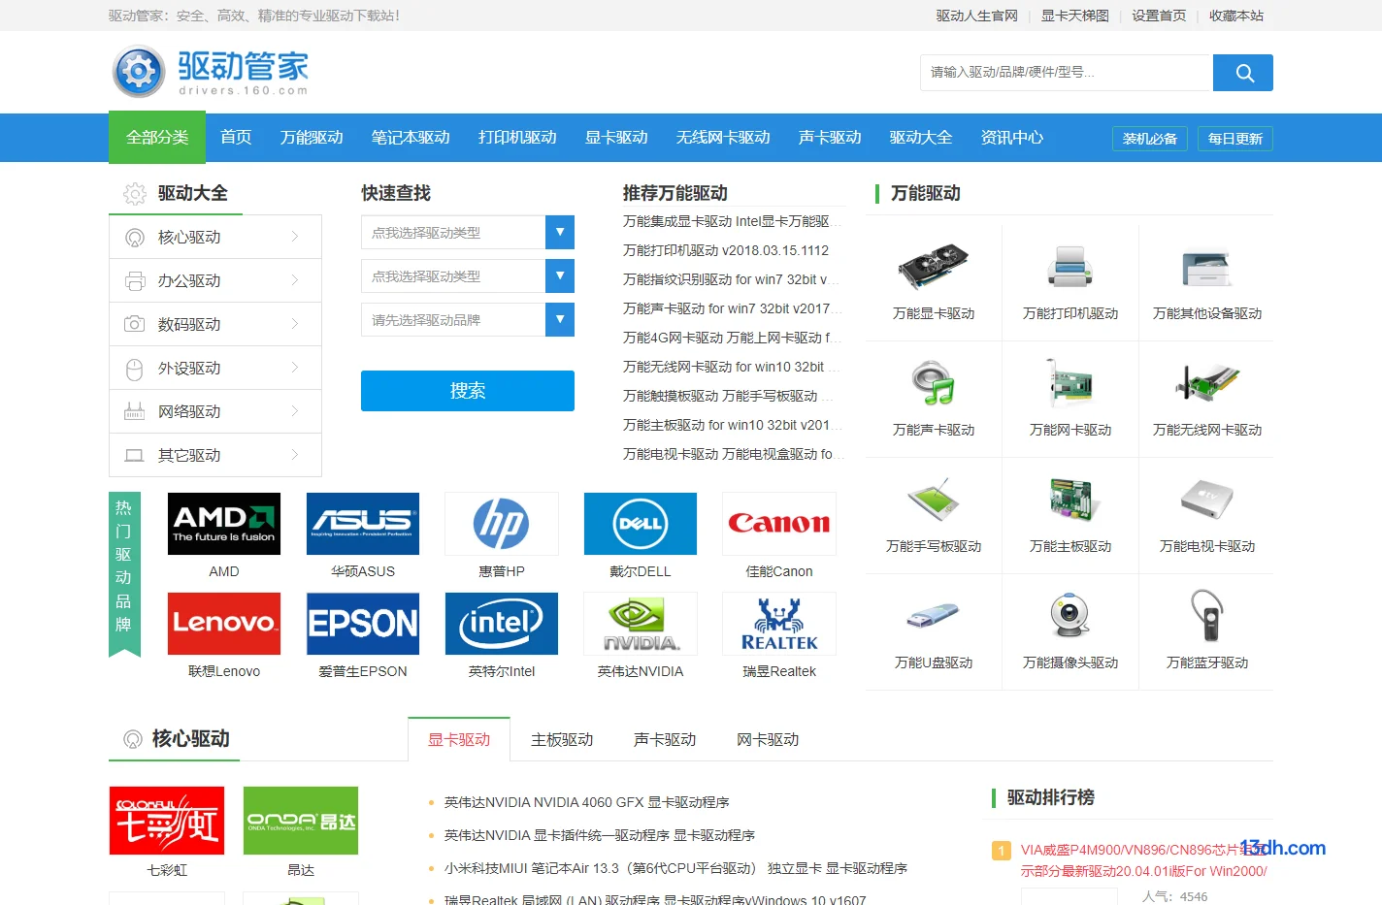Open 无线网卡驱动 in the navigation bar
The height and width of the screenshot is (905, 1382).
pos(723,138)
